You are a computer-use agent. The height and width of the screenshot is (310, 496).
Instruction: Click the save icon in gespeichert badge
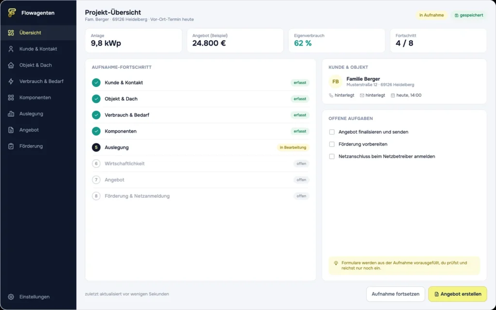[456, 15]
